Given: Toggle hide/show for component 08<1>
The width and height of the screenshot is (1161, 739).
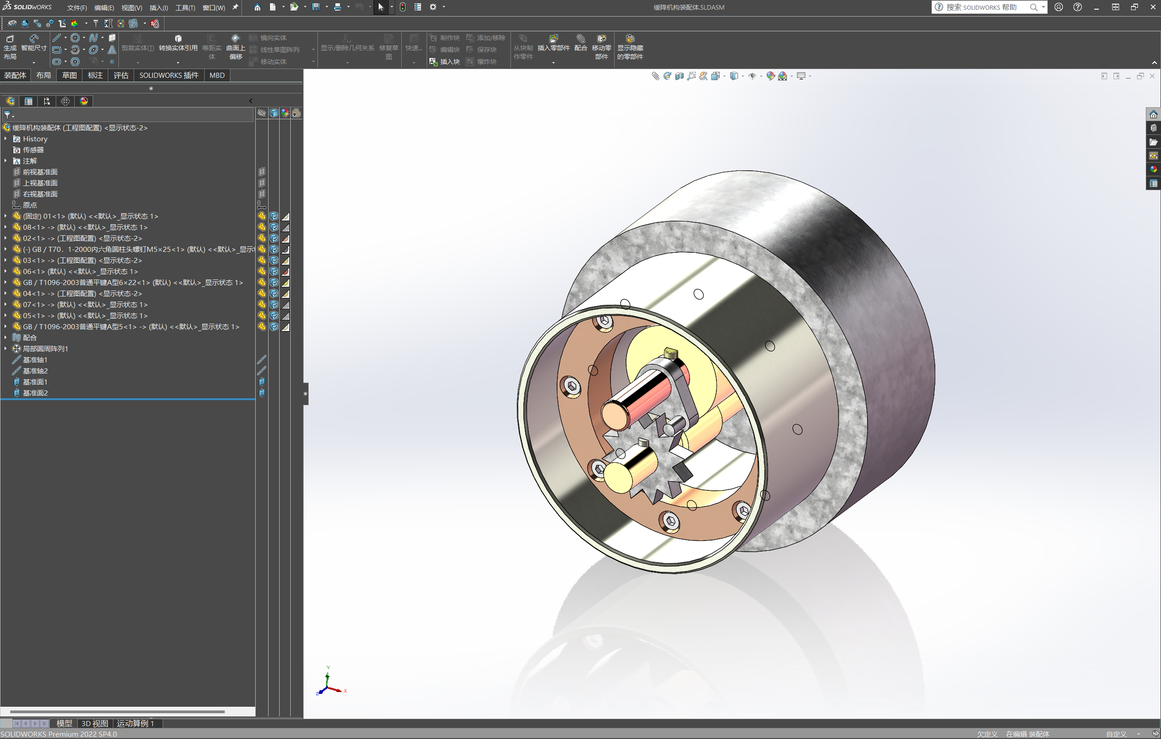Looking at the screenshot, I should pyautogui.click(x=262, y=227).
